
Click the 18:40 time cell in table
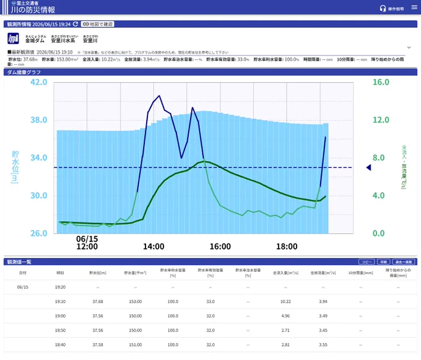(60, 345)
